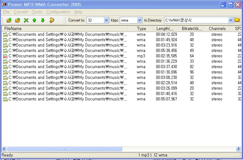Screen dimensions: 243x160
Task: Click the mp3 type cell
Action: (x=141, y=56)
